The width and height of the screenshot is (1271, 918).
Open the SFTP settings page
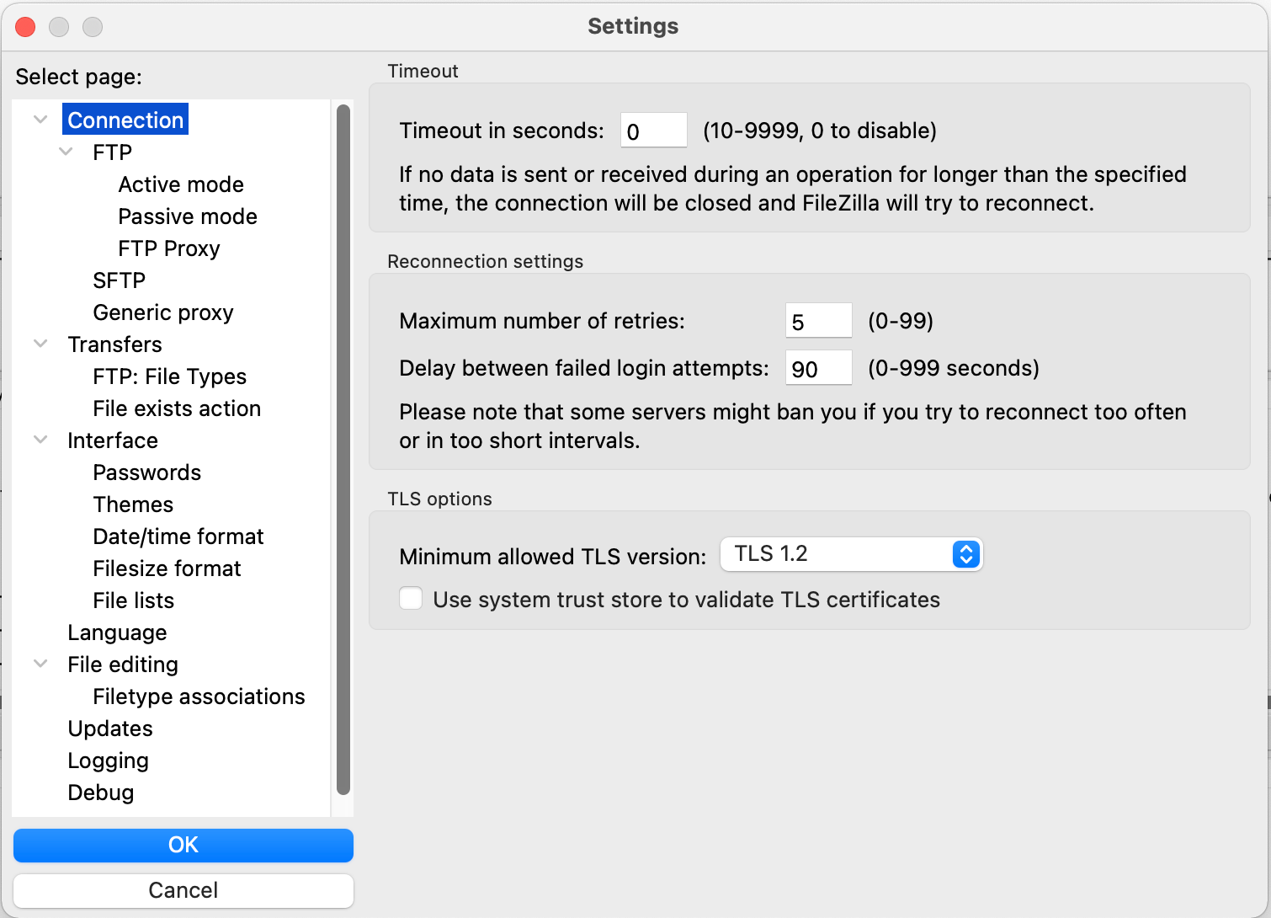[119, 280]
